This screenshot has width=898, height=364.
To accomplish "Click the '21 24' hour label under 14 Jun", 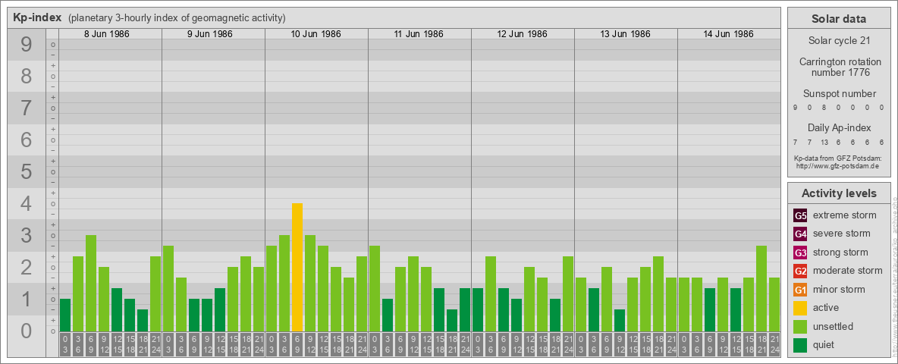I will click(x=774, y=345).
